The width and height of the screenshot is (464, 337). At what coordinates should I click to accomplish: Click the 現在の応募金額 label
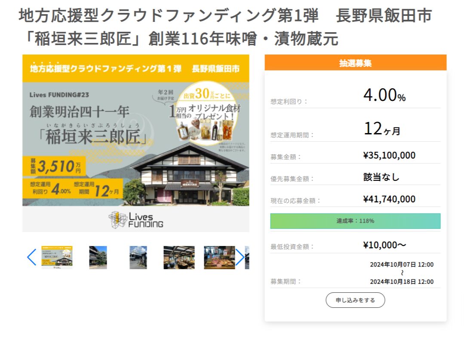[x=295, y=201]
